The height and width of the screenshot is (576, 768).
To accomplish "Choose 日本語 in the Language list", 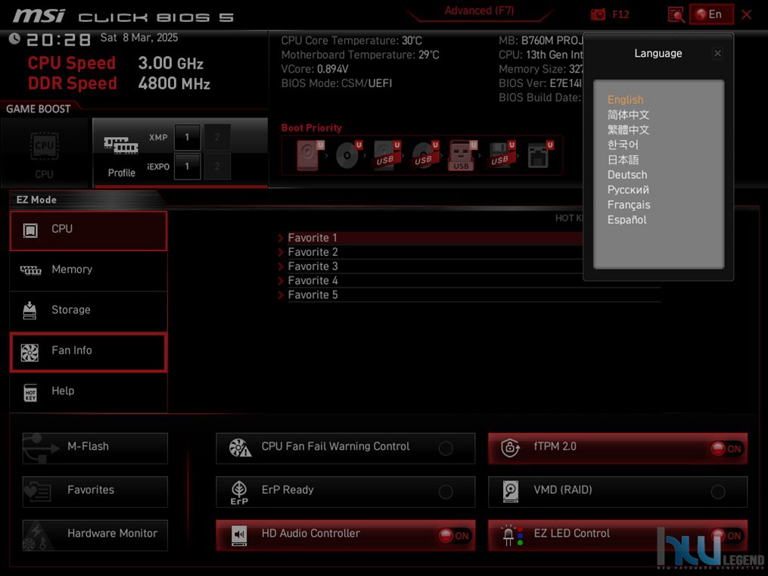I will click(623, 160).
